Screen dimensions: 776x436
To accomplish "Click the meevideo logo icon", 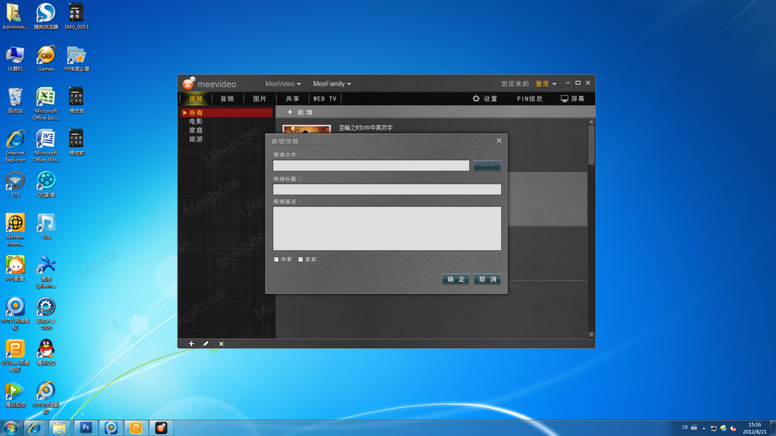I will pyautogui.click(x=188, y=83).
